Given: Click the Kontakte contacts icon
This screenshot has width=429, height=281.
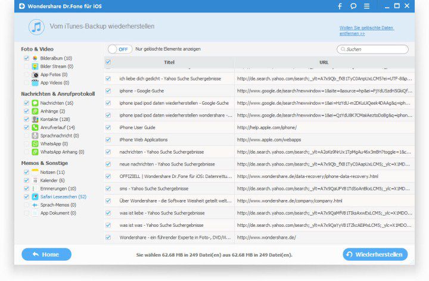Looking at the screenshot, I should point(35,119).
